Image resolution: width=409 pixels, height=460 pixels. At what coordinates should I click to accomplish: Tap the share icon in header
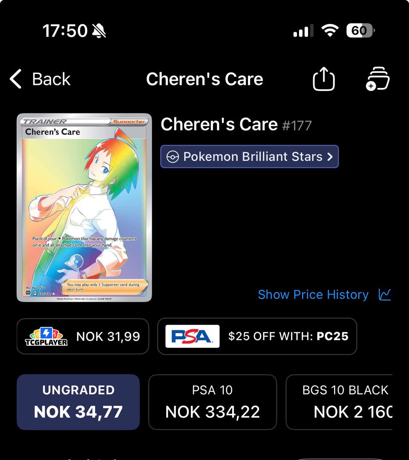[x=324, y=79]
